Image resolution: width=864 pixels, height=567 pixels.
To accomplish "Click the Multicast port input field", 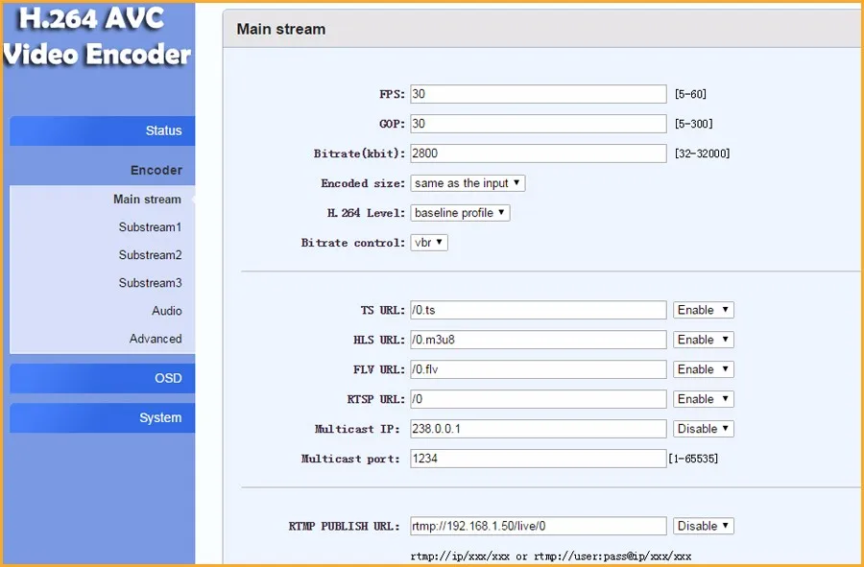I will 537,458.
